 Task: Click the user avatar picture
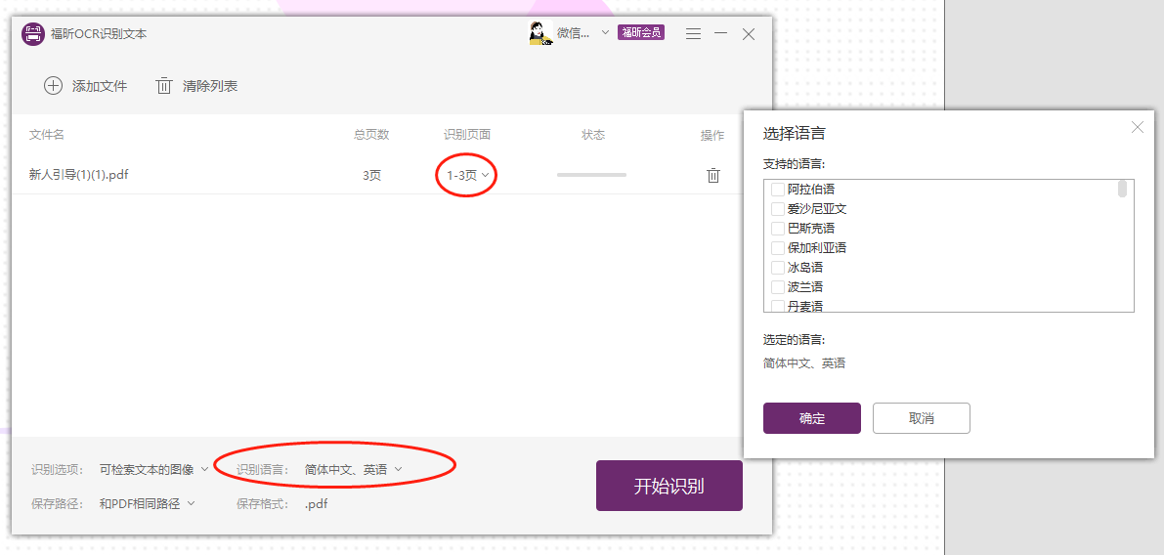(540, 33)
